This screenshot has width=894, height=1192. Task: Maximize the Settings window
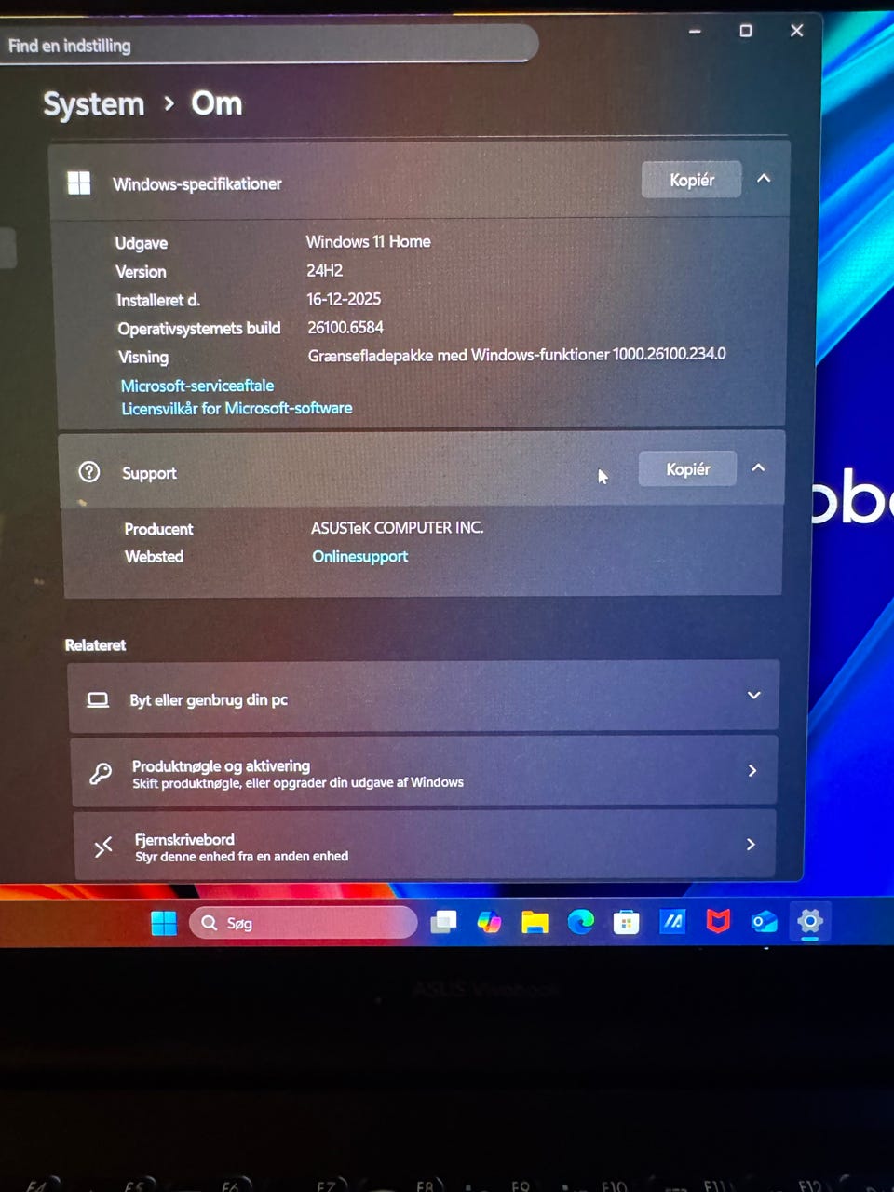(746, 31)
